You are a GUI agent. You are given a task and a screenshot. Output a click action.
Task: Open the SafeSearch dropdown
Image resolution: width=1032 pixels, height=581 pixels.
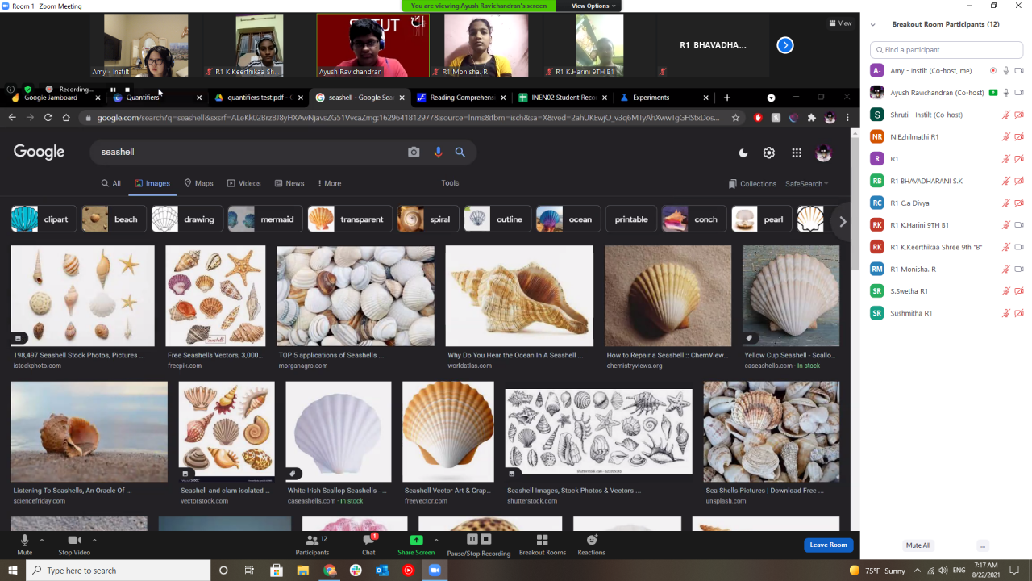point(806,184)
